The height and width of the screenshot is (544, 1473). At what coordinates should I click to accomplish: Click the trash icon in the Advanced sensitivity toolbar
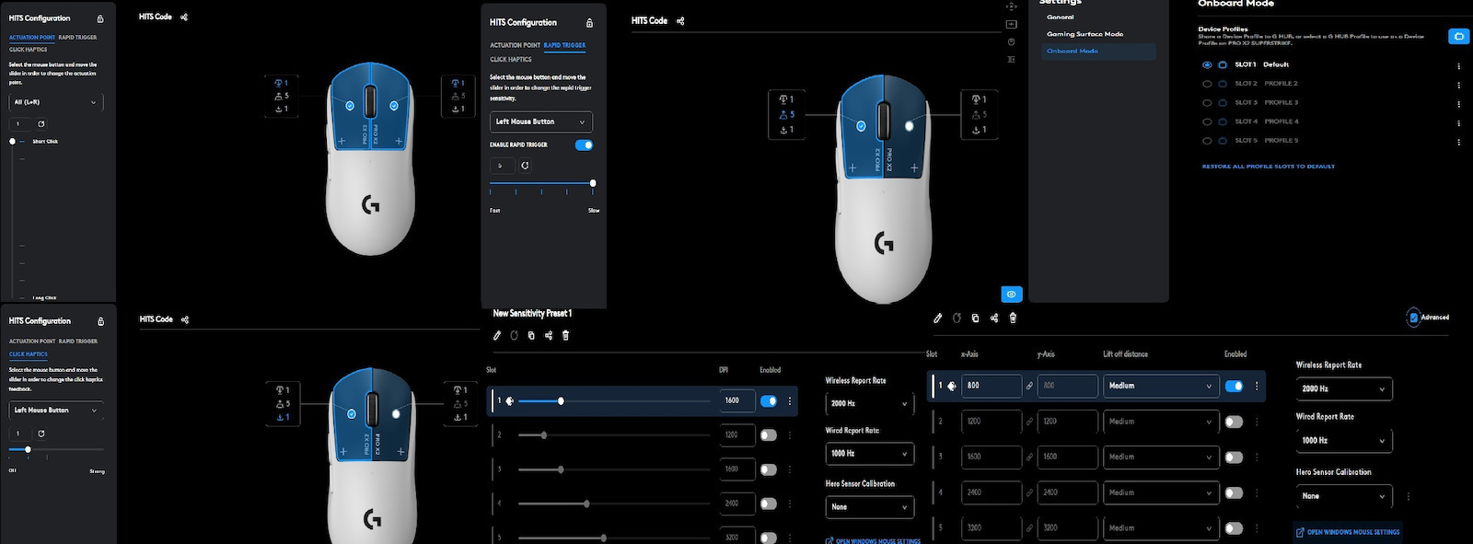point(1013,318)
